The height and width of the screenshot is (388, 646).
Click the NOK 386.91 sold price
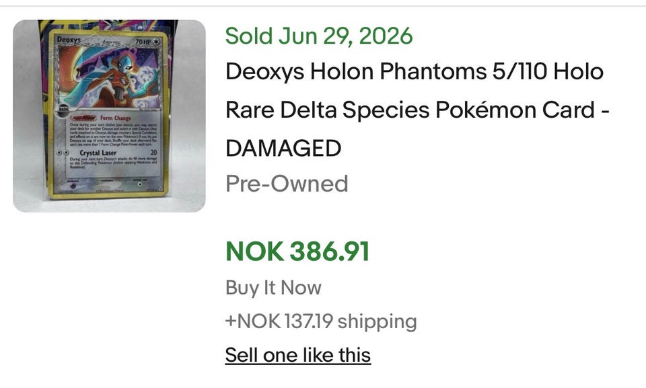[x=297, y=251]
